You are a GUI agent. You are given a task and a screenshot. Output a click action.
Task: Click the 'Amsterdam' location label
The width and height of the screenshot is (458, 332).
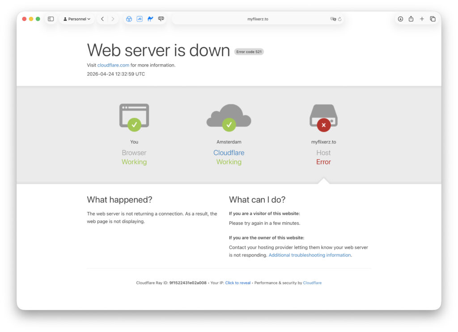pos(229,142)
